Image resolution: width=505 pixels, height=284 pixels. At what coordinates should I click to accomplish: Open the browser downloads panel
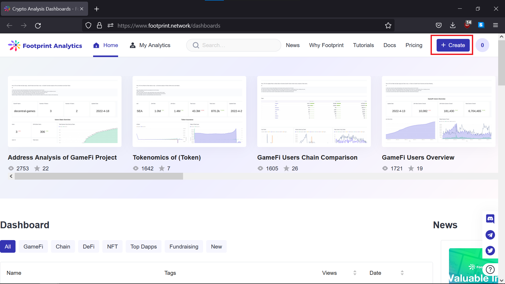point(453,26)
